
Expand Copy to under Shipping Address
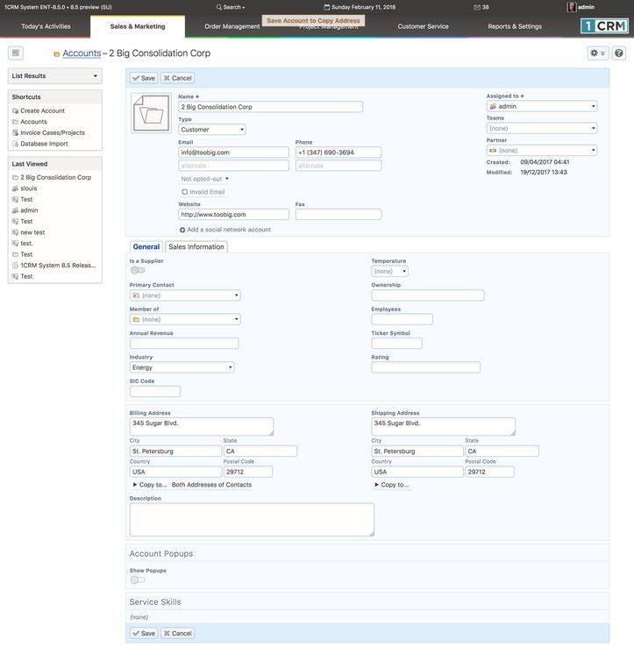[392, 485]
